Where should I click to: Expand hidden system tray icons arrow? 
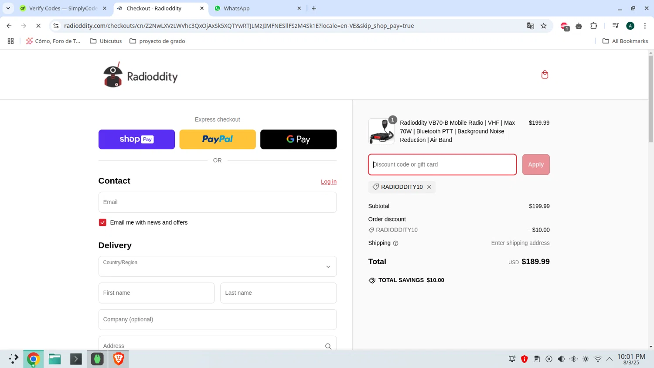610,359
